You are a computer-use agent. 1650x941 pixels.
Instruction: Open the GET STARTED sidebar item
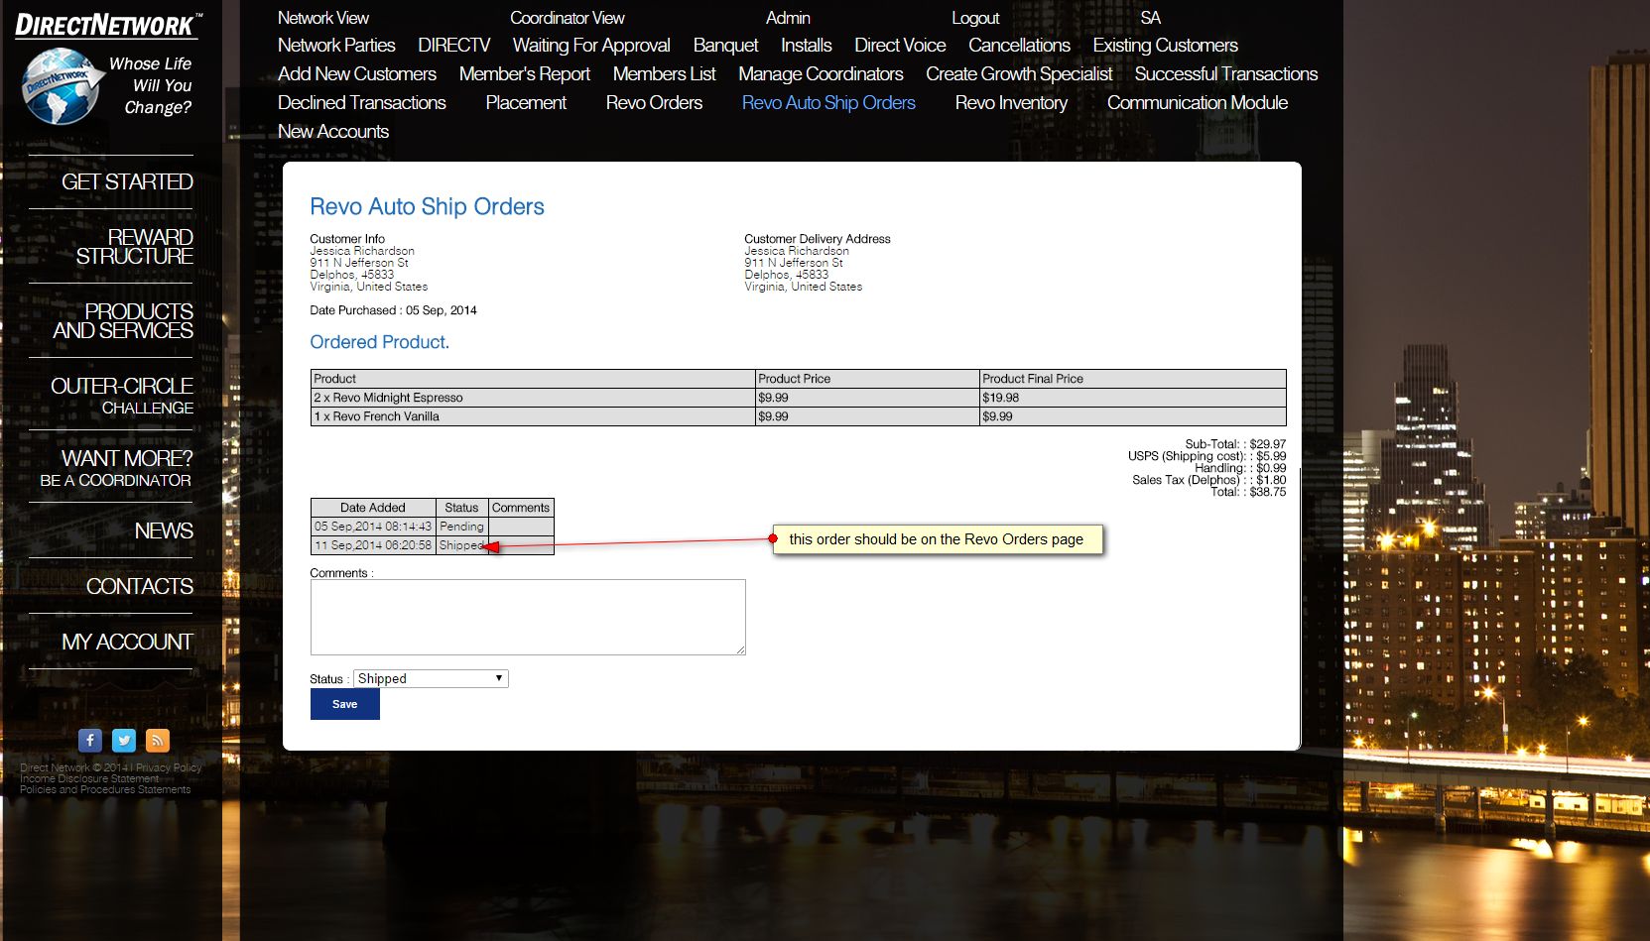127,181
